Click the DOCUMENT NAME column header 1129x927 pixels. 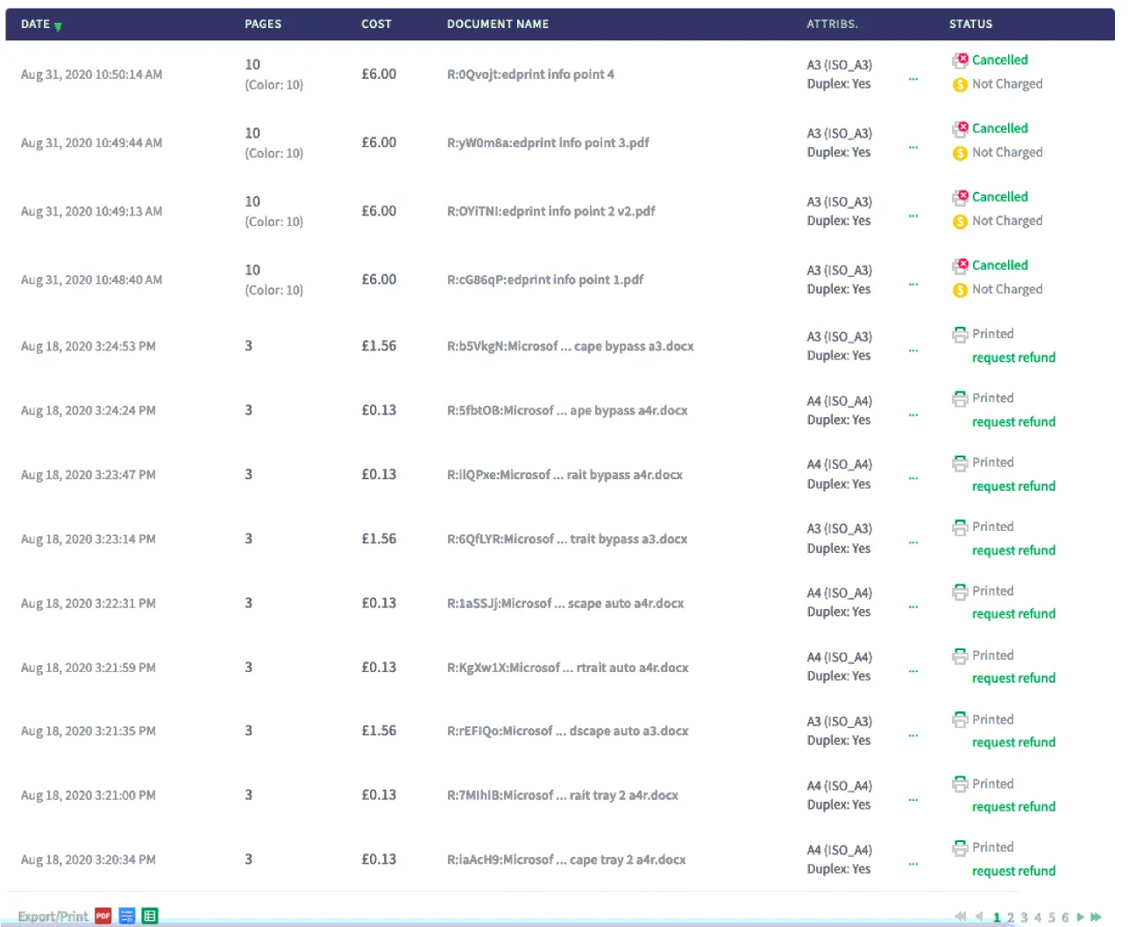(x=497, y=25)
